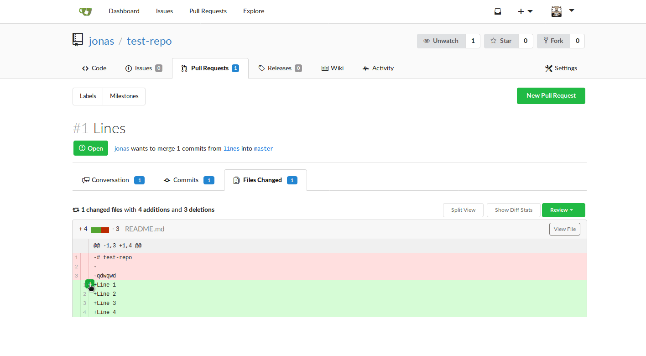Open the notifications icon in the navbar

[497, 11]
